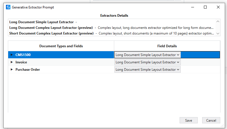Image resolution: width=227 pixels, height=129 pixels.
Task: Click the short documents extractor description text
Action: (x=156, y=33)
